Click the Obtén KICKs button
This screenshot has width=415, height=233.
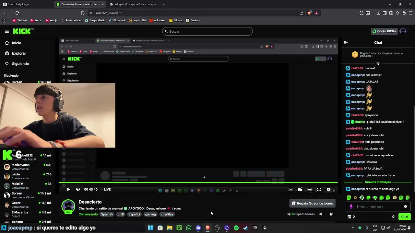384,31
